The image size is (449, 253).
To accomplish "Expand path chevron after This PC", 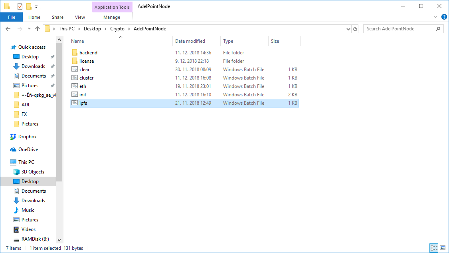I will coord(79,29).
